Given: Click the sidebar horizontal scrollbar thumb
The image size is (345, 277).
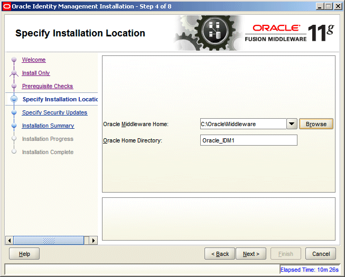Looking at the screenshot, I should click(49, 240).
